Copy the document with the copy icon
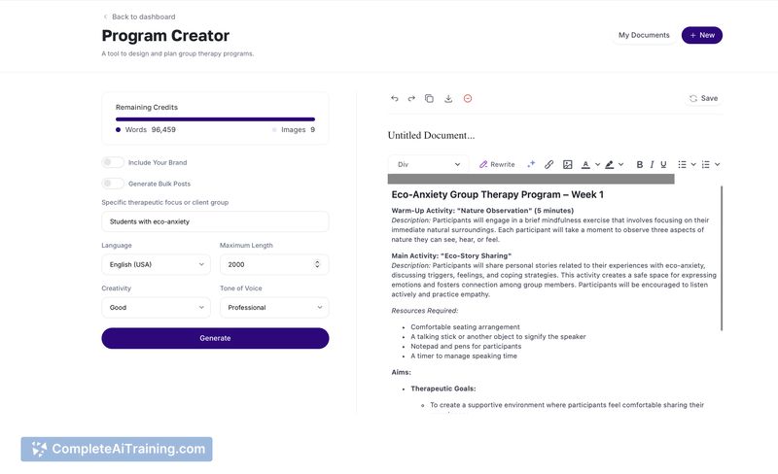Viewport: 778px width, 474px height. coord(429,98)
